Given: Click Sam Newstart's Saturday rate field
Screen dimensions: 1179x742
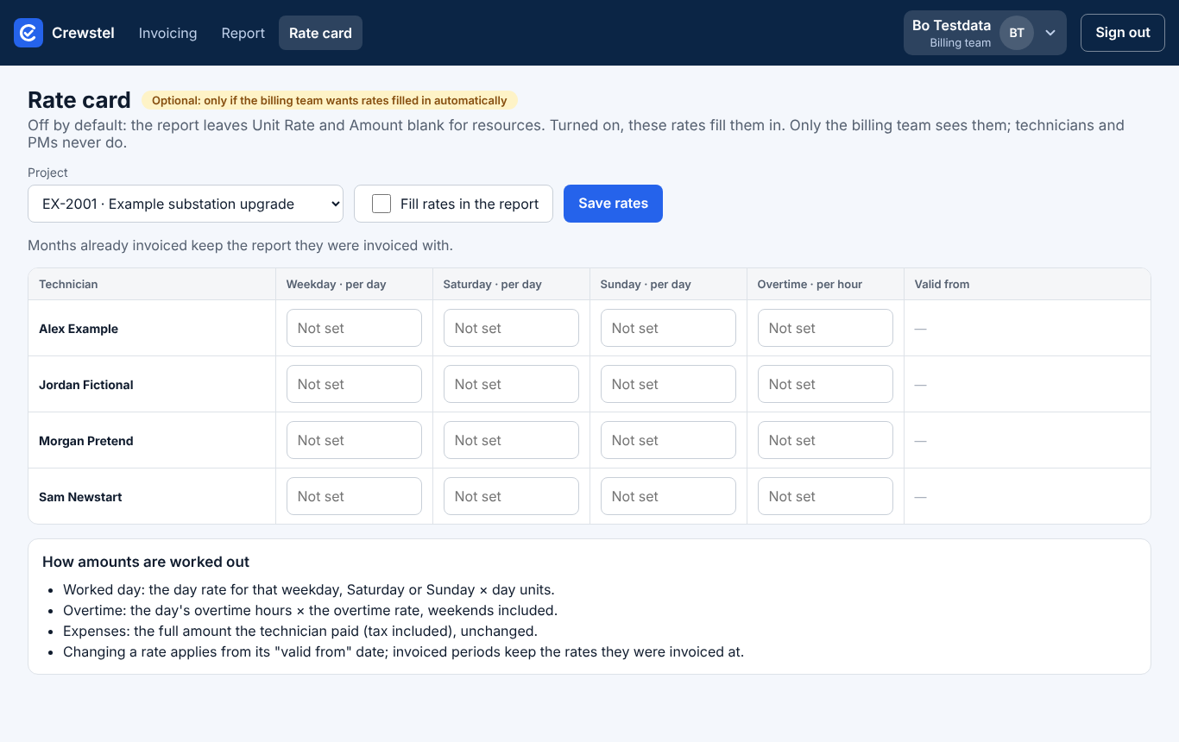Looking at the screenshot, I should click(x=511, y=496).
